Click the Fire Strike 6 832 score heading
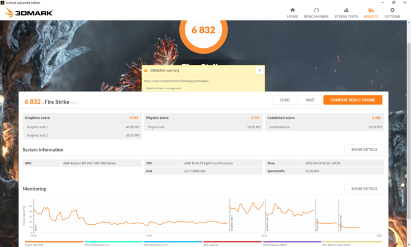 tap(51, 102)
